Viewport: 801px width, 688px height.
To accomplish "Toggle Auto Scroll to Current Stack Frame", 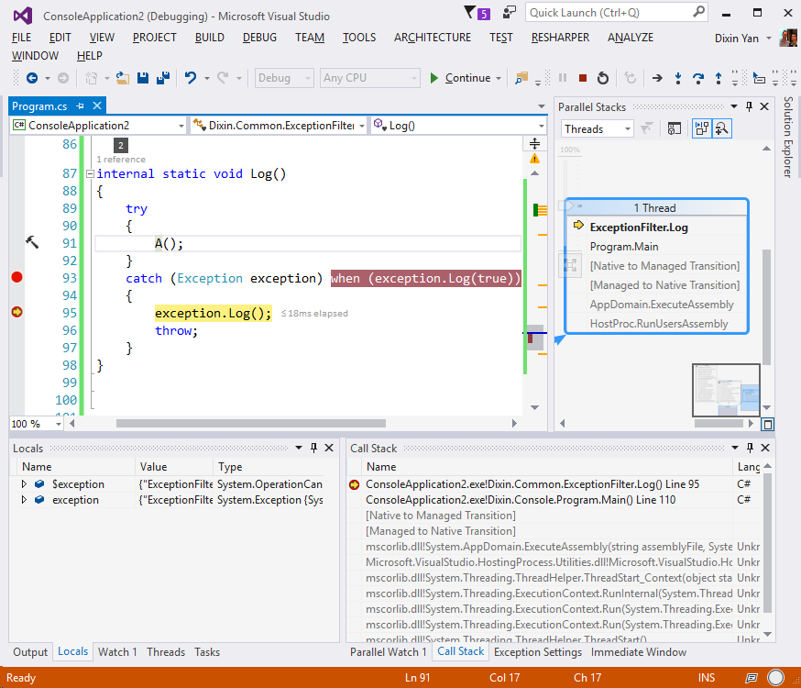I will 702,128.
